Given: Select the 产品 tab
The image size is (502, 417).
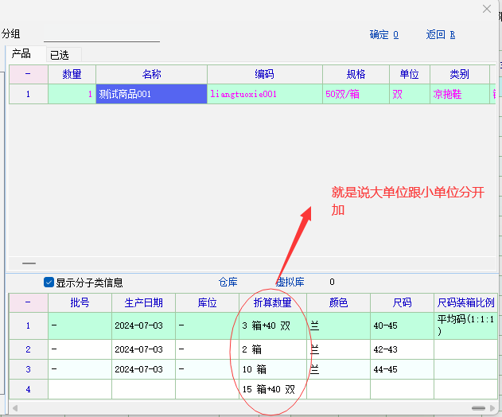Looking at the screenshot, I should (21, 54).
